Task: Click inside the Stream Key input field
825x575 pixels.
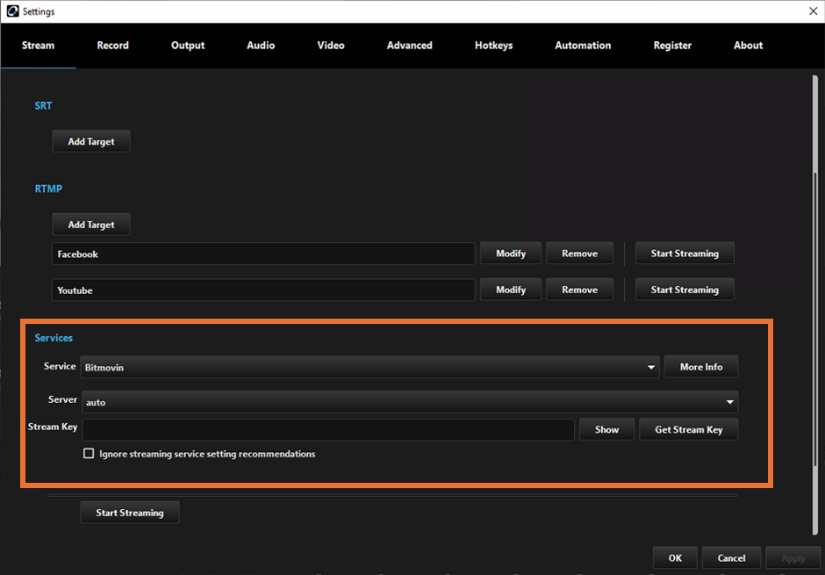Action: [328, 429]
